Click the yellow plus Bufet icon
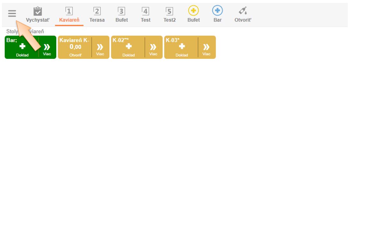 194,11
